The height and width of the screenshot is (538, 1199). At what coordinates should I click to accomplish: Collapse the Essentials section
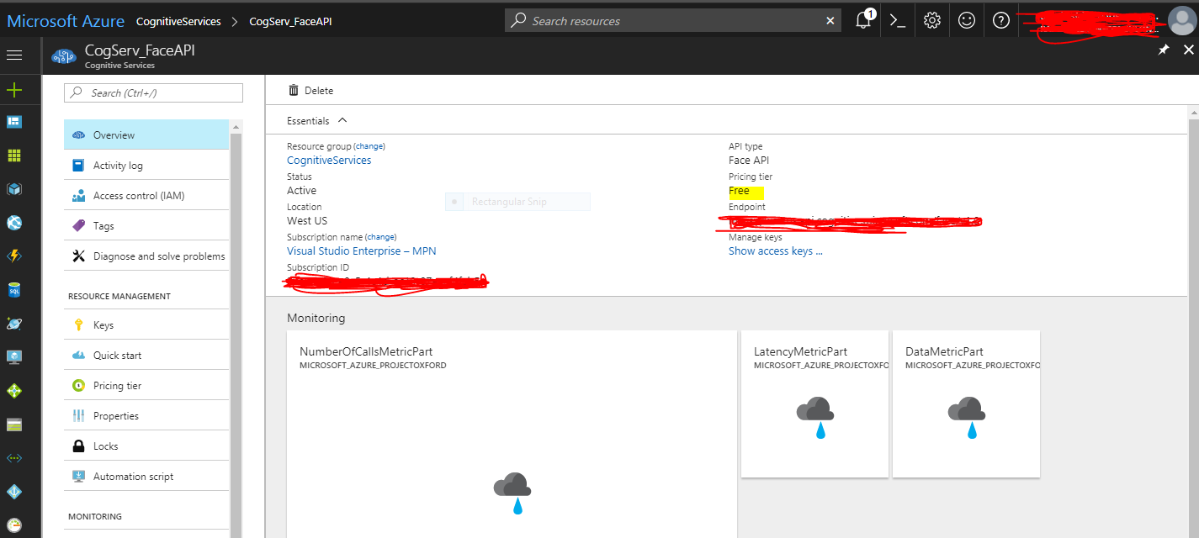[317, 120]
